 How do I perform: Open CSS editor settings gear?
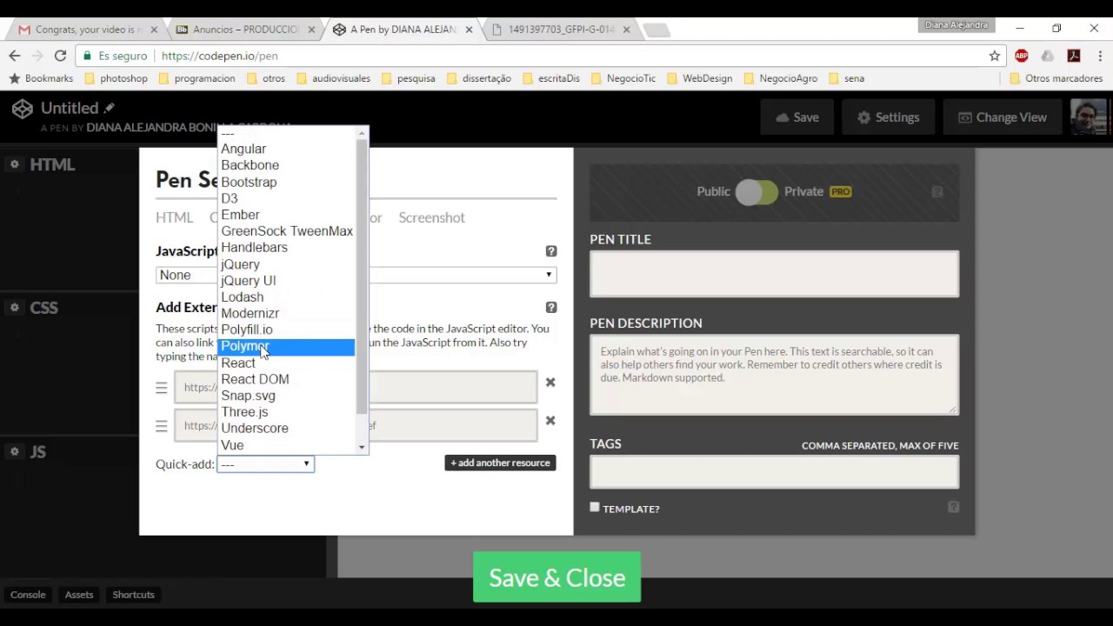tap(15, 307)
